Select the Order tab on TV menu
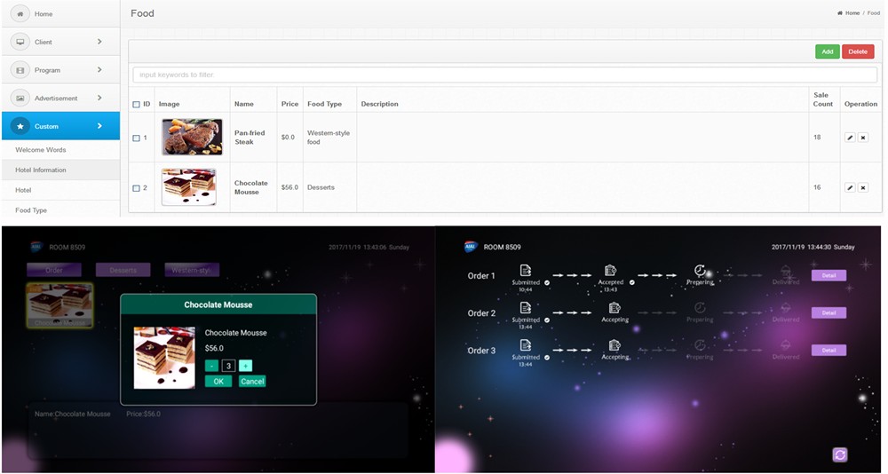 [54, 270]
